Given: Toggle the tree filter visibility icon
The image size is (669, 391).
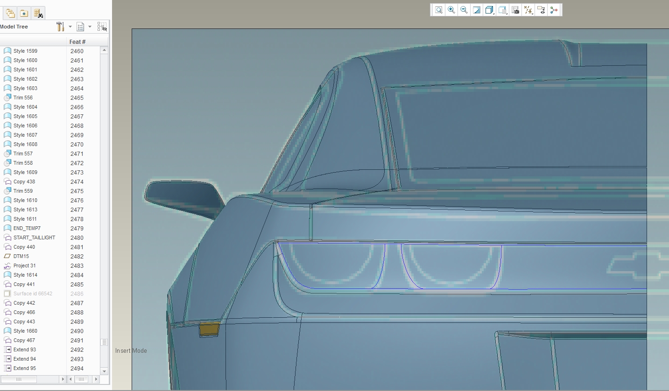Looking at the screenshot, I should [x=102, y=27].
